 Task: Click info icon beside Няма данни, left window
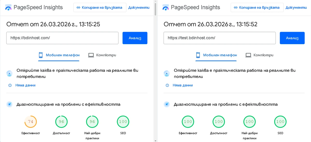(x=10, y=85)
